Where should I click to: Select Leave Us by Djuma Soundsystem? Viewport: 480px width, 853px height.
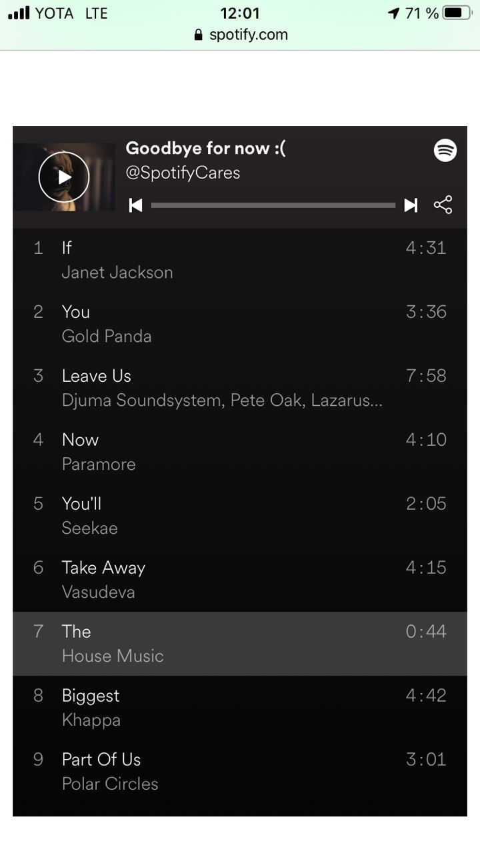(240, 388)
